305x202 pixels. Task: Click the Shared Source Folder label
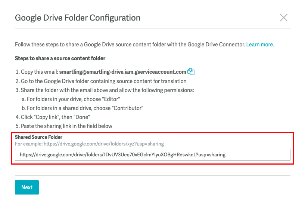pyautogui.click(x=38, y=137)
